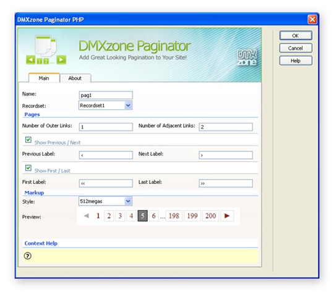The width and height of the screenshot is (334, 292).
Task: Open the Recordset dropdown
Action: click(x=105, y=106)
